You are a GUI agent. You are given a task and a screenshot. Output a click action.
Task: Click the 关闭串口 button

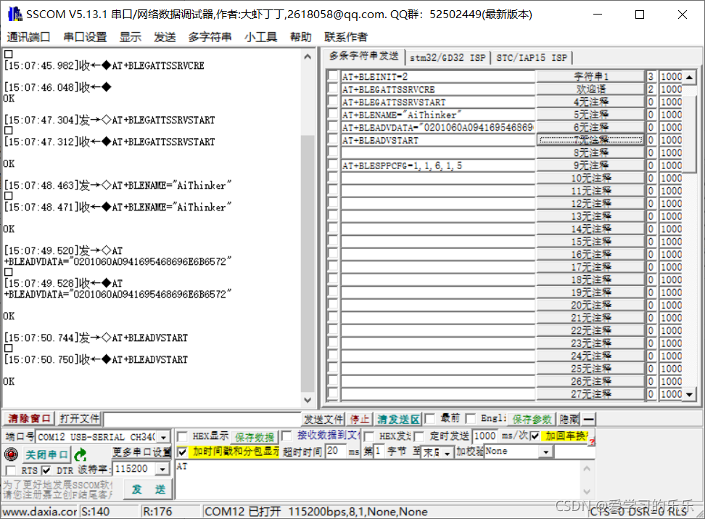point(46,454)
